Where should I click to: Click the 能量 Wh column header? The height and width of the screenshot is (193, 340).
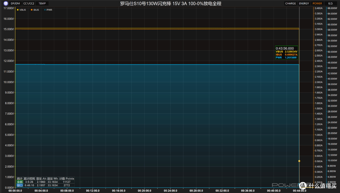pos(53,178)
